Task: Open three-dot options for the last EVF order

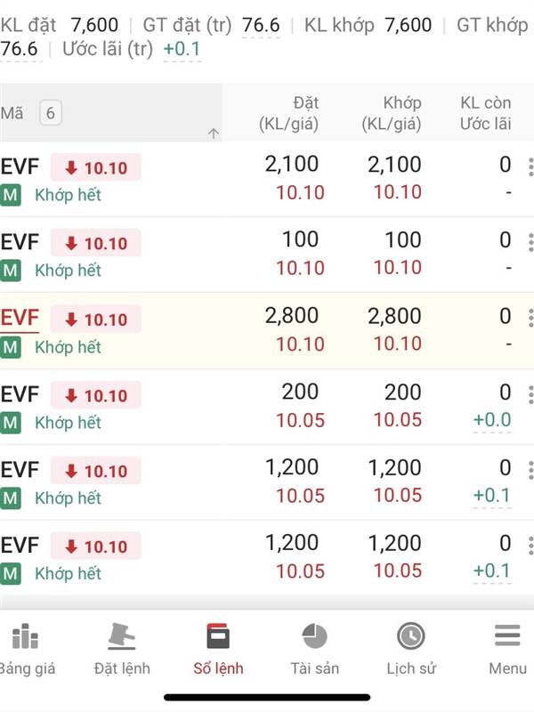Action: (530, 546)
